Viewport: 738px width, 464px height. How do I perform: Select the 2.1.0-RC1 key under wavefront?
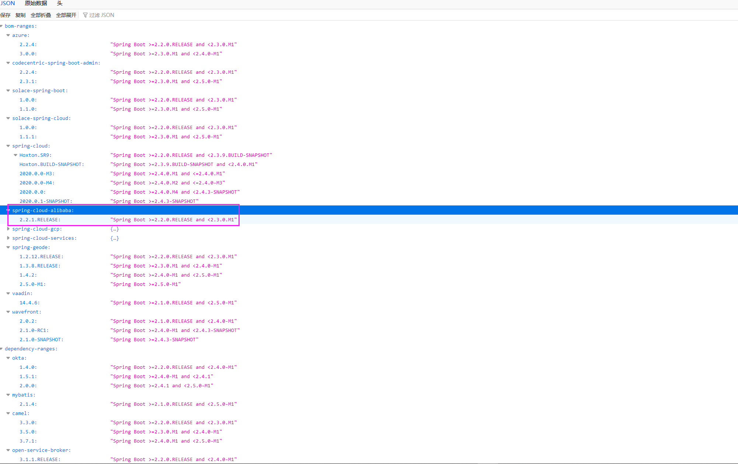34,330
